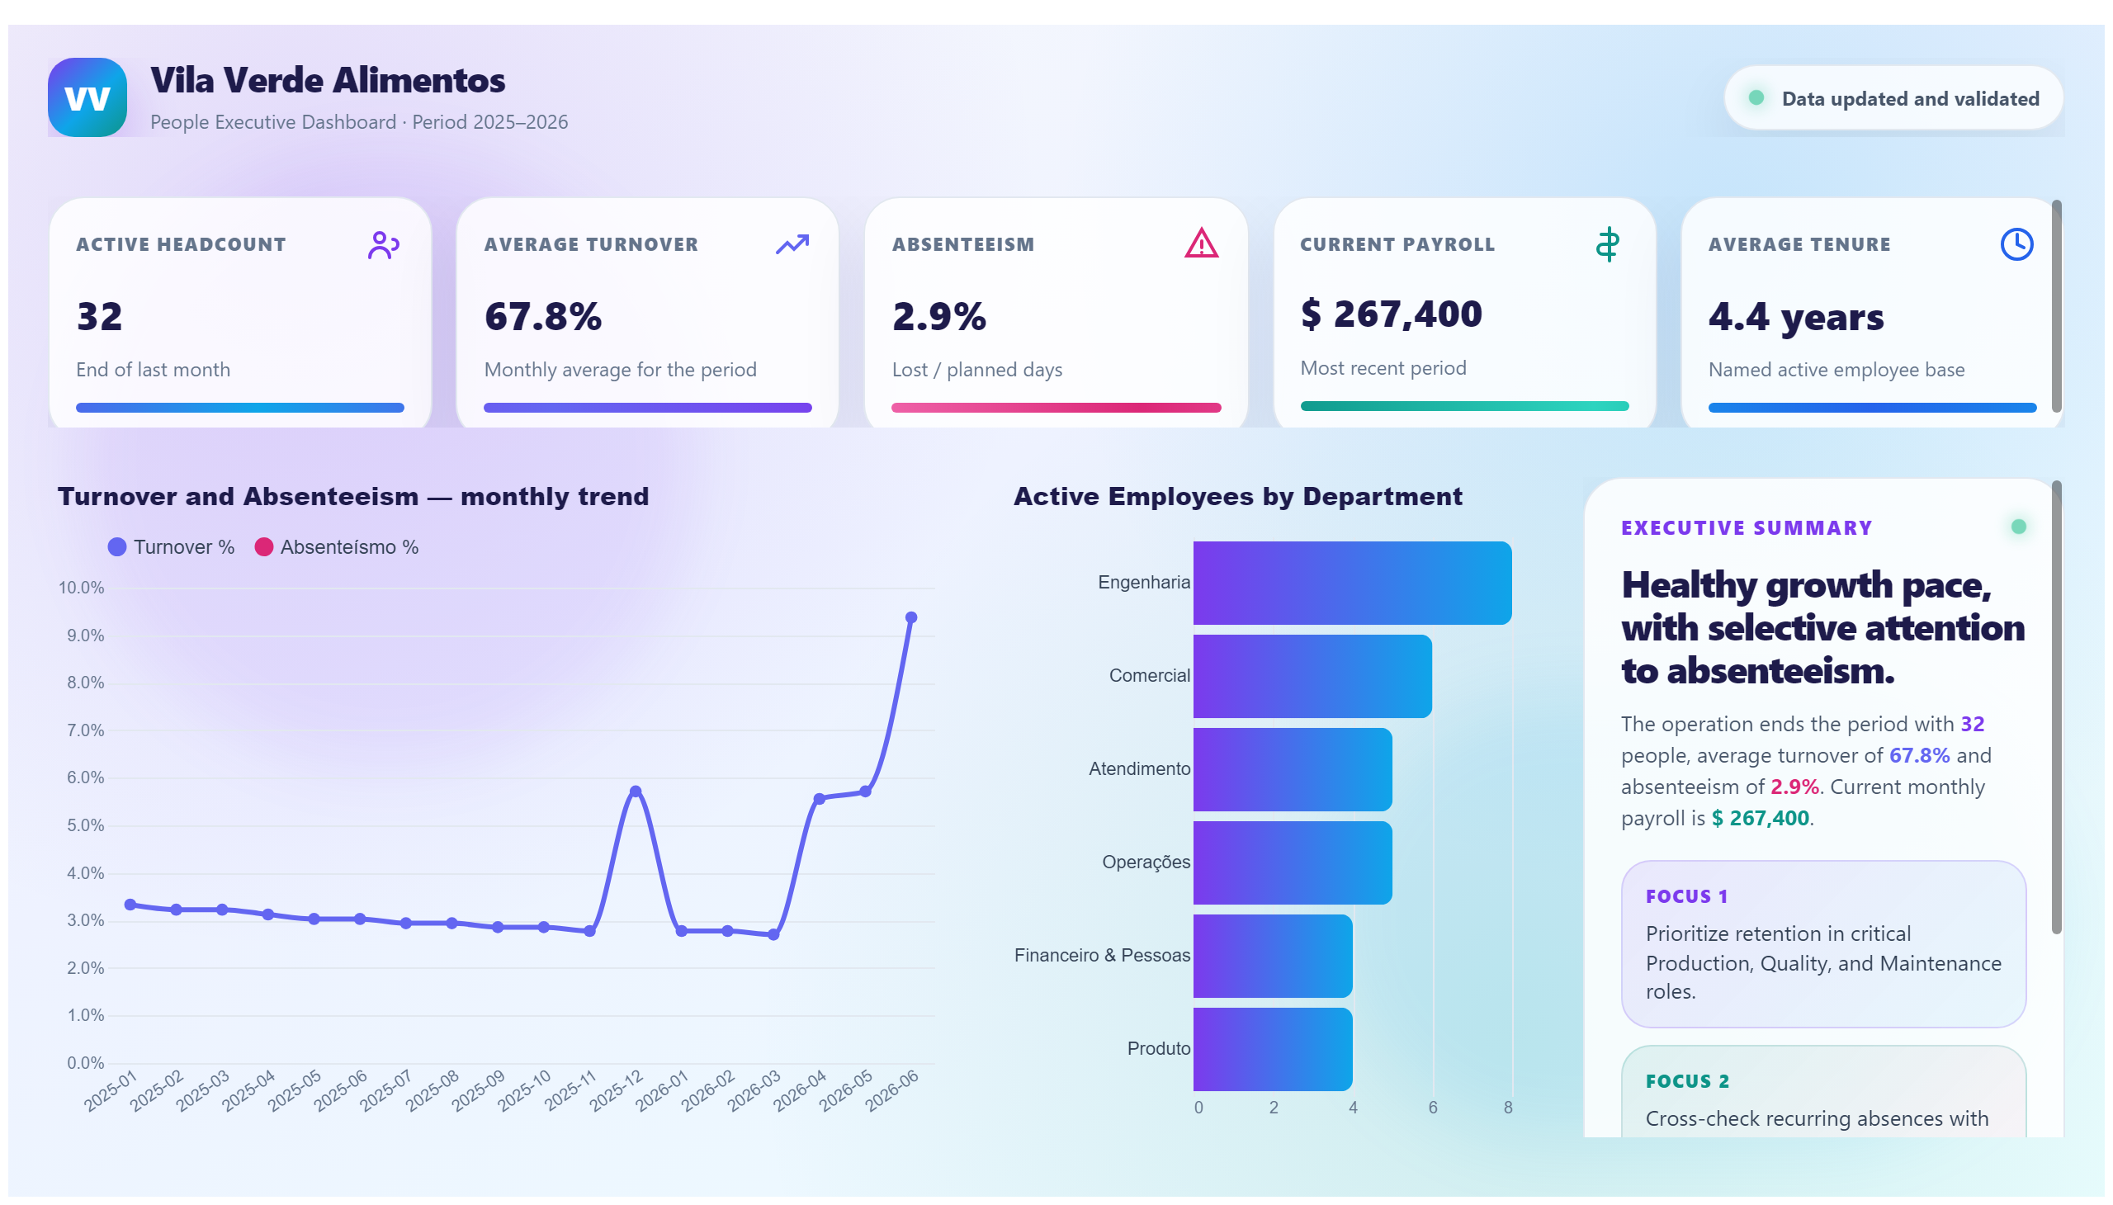Click the blue bar under Average Tenure

[x=1872, y=408]
